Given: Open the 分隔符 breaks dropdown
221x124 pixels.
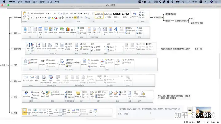Looking at the screenshot, I should 69,44.
